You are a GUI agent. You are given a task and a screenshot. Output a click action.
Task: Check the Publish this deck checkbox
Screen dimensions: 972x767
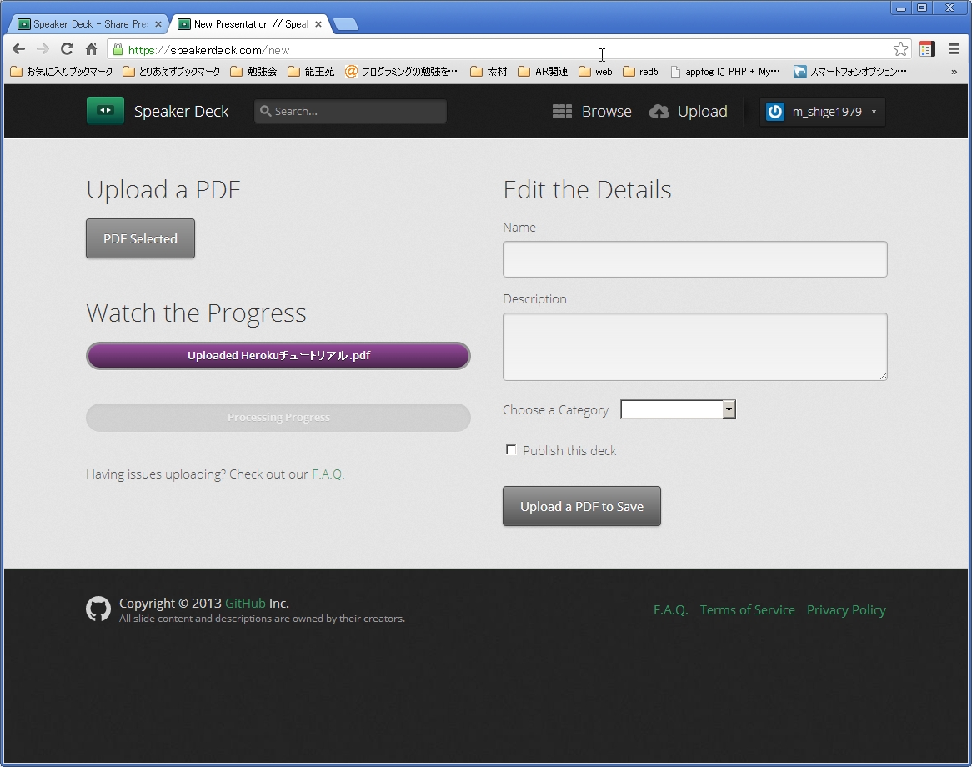(511, 449)
